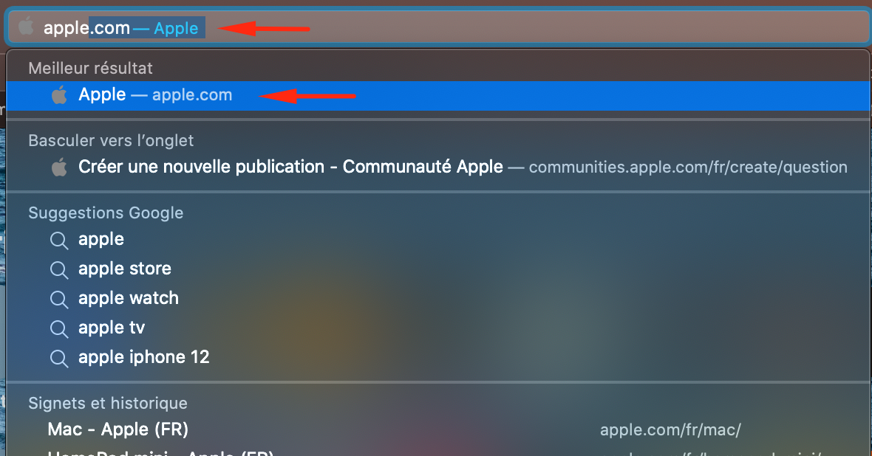This screenshot has height=456, width=872.
Task: Click the search icon beside 'apple store'
Action: [x=60, y=270]
